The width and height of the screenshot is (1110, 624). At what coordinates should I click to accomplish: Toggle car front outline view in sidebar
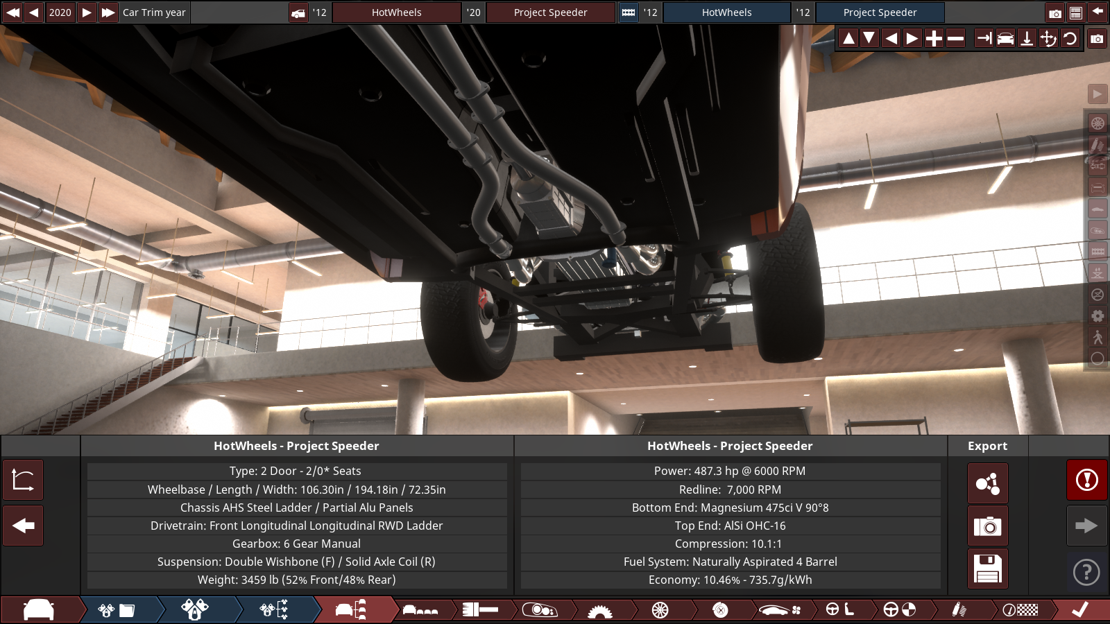pos(1098,187)
